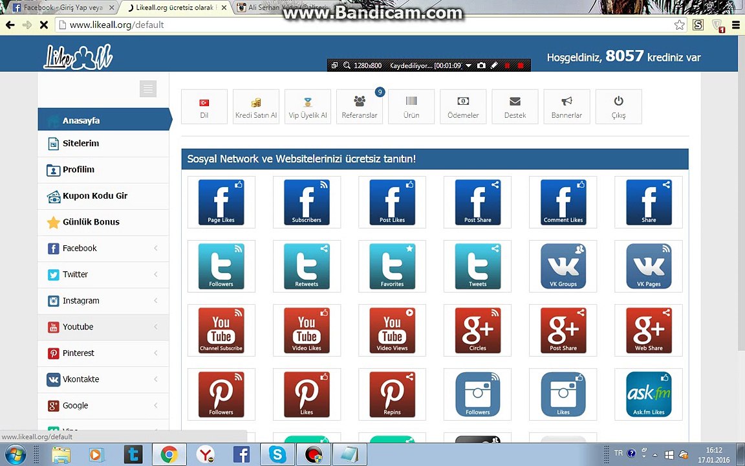Select the Facebook Share tile

pyautogui.click(x=649, y=202)
